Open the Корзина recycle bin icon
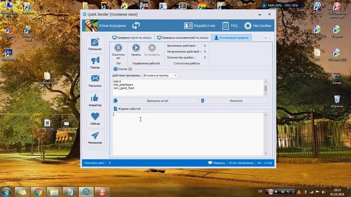351x197 pixels. [x=337, y=102]
